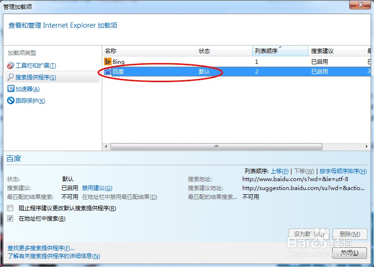This screenshot has width=374, height=267.
Task: Click the 关闭(L) button
Action: click(350, 252)
